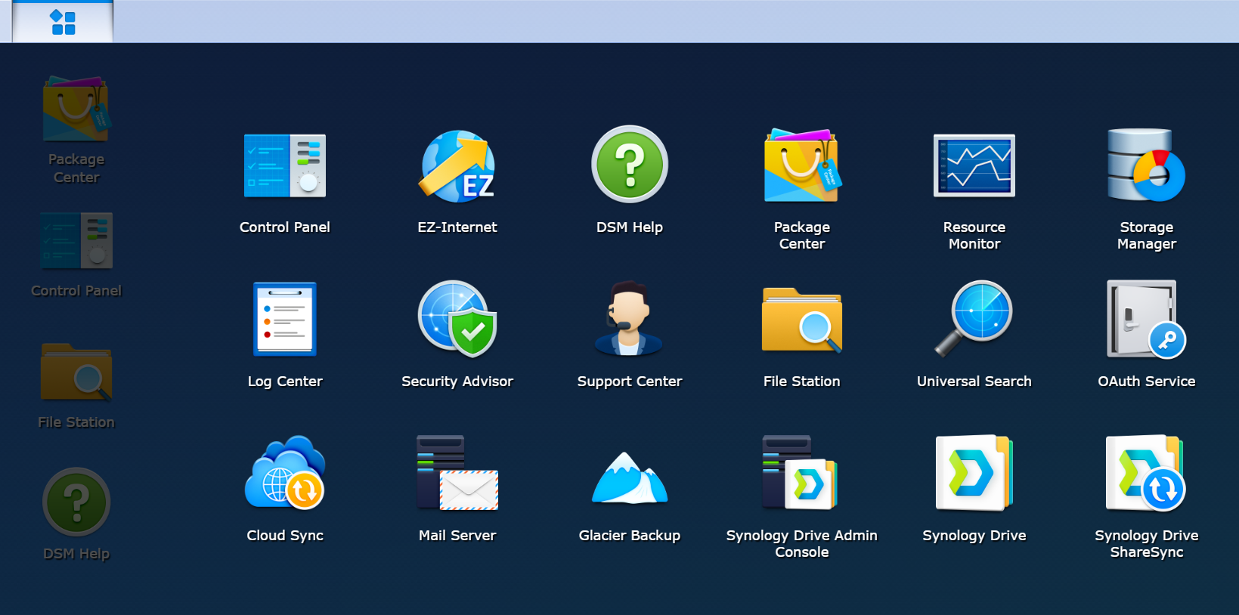The height and width of the screenshot is (615, 1239).
Task: Launch Synology Drive
Action: (974, 473)
